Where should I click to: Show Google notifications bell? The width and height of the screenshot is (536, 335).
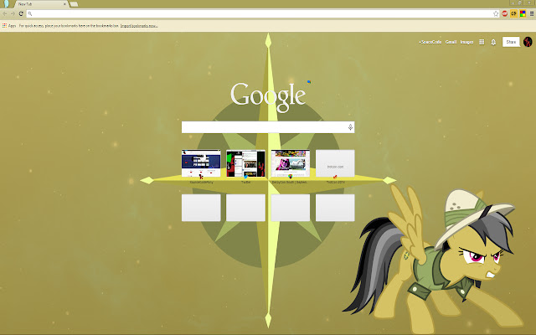[493, 42]
